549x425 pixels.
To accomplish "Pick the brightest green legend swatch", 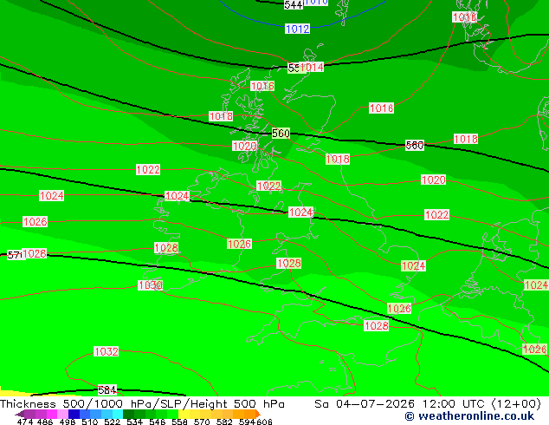I will (173, 414).
